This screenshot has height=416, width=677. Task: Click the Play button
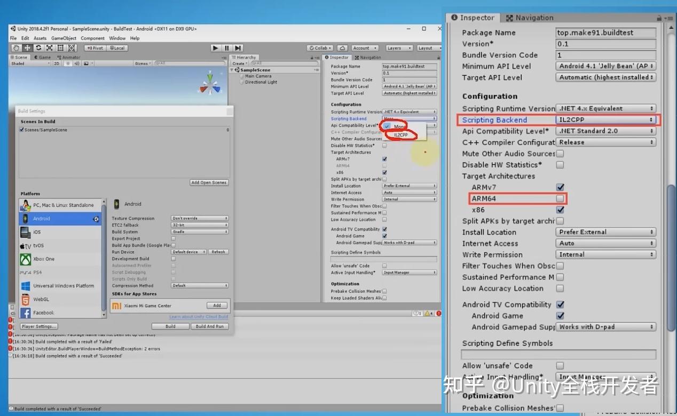(215, 48)
